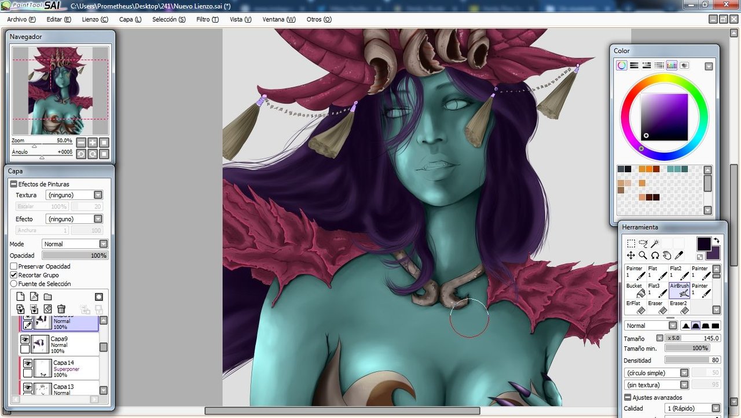Screen dimensions: 741x418
Task: Rotate canvas counterclockwise in Navigator
Action: [81, 154]
